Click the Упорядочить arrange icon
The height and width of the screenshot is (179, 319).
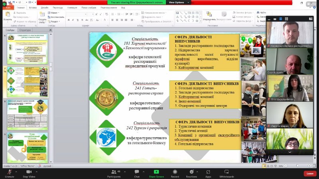click(209, 15)
